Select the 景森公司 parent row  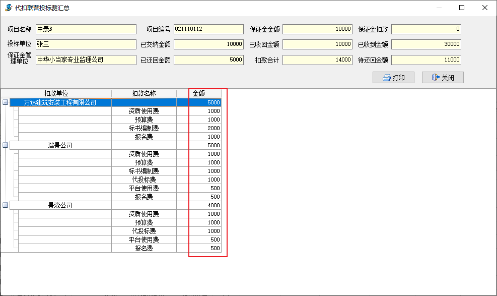point(60,205)
